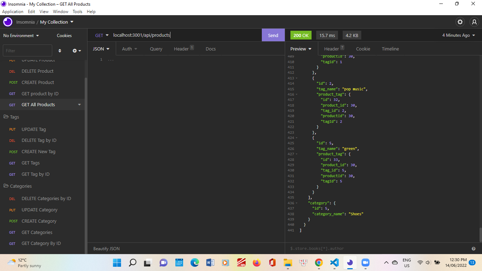Switch to the Query tab
This screenshot has width=482, height=271.
click(156, 49)
